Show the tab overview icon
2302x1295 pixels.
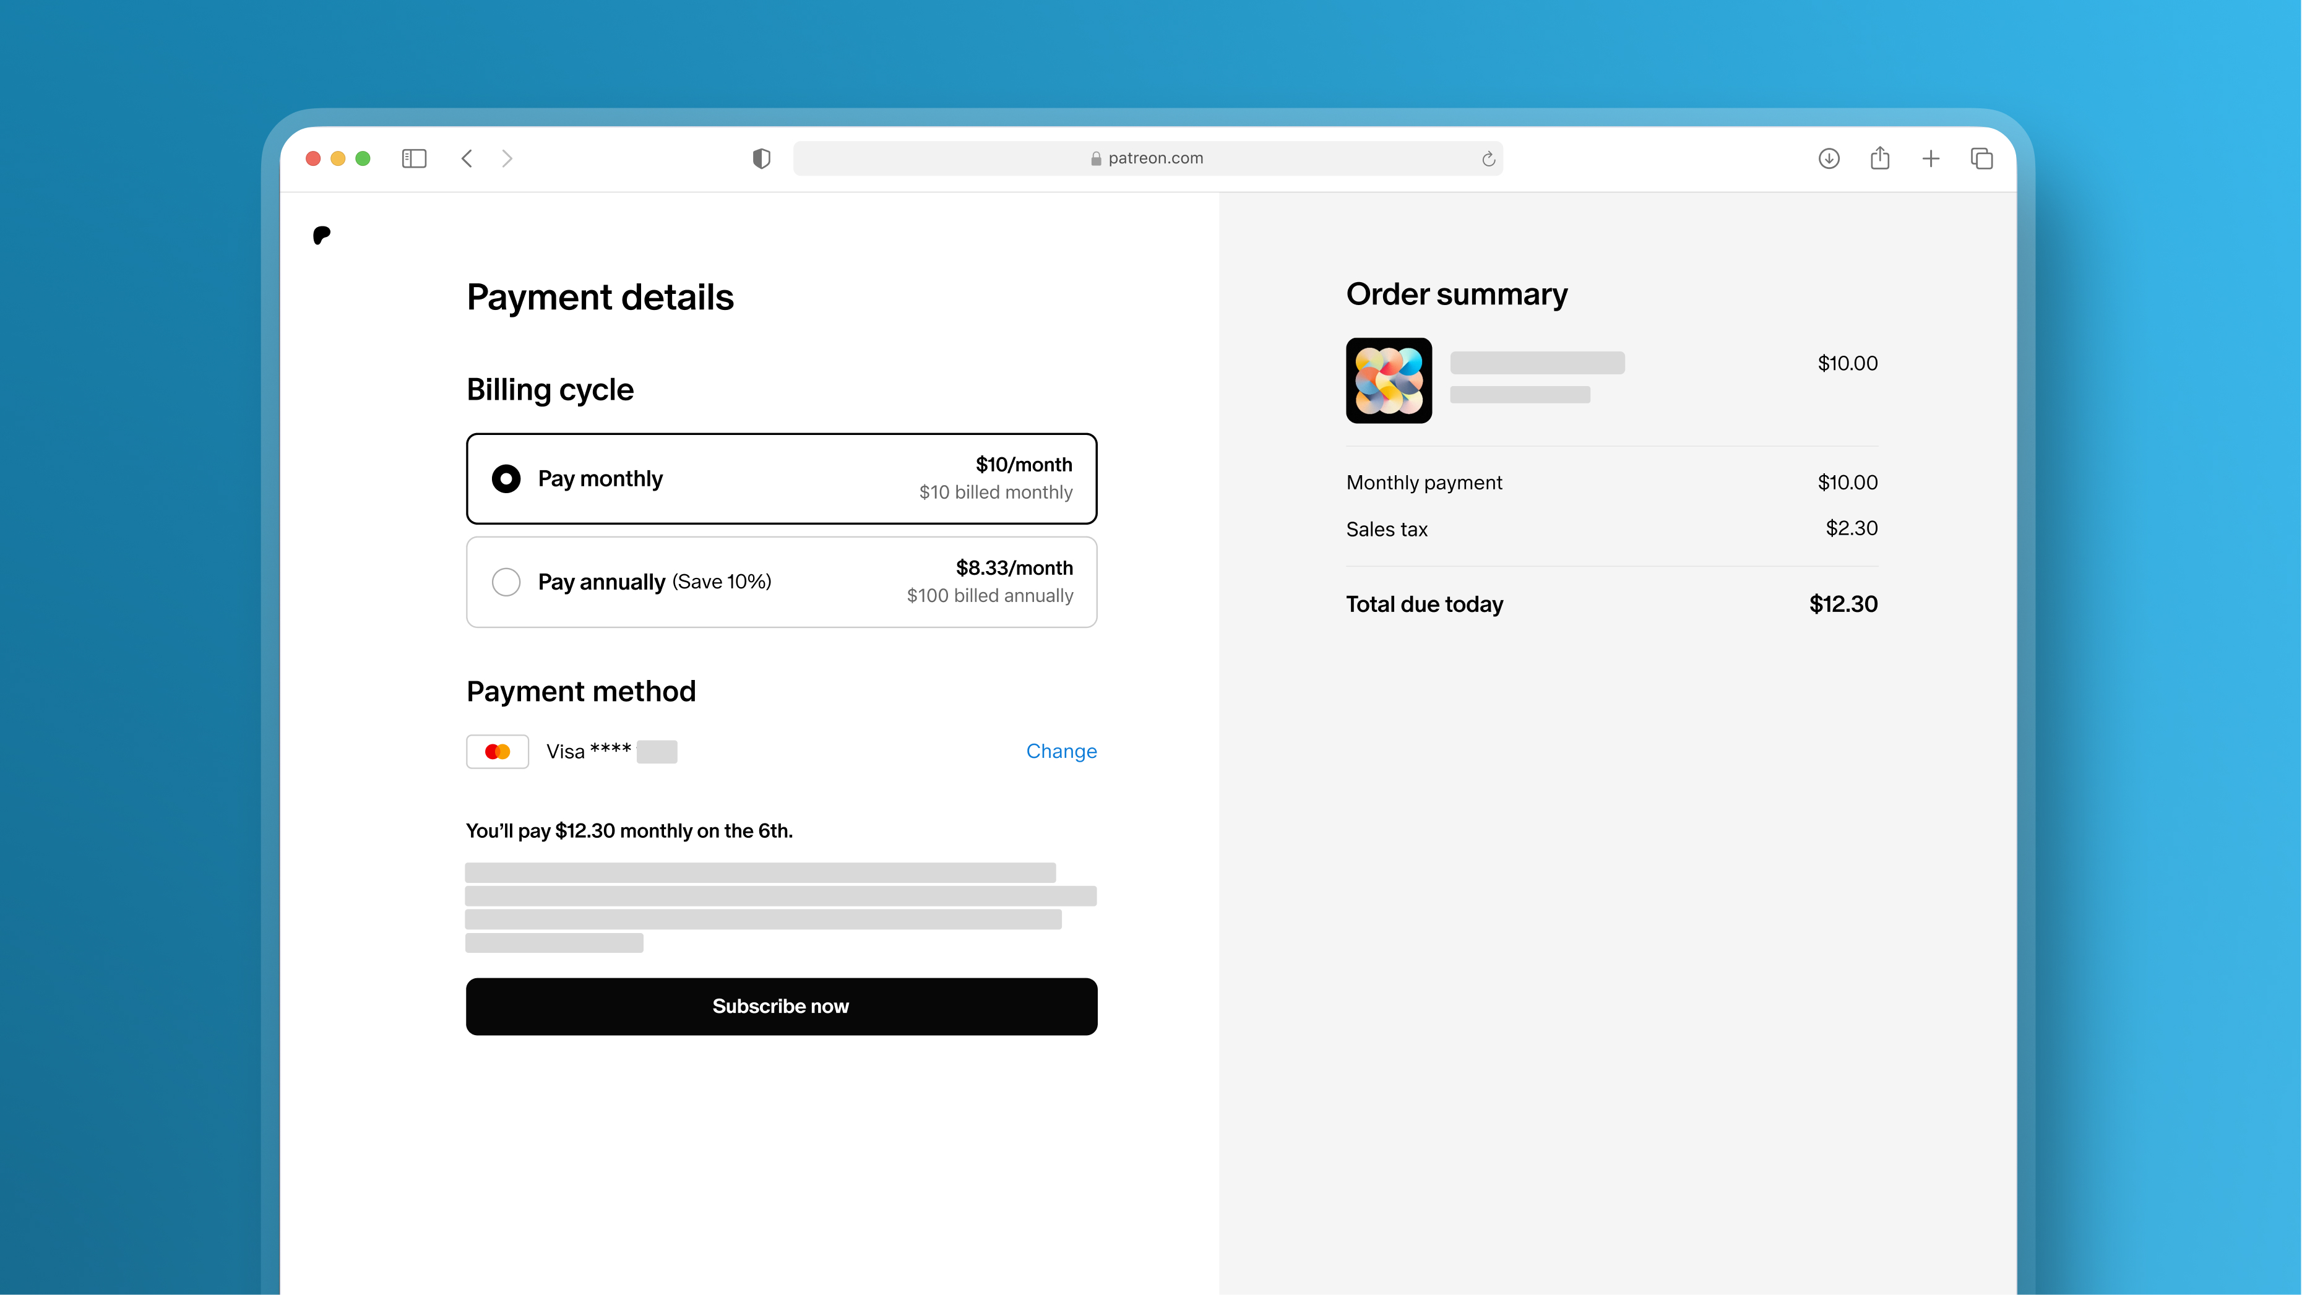pyautogui.click(x=1981, y=158)
